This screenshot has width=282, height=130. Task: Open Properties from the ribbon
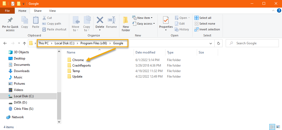point(166,24)
